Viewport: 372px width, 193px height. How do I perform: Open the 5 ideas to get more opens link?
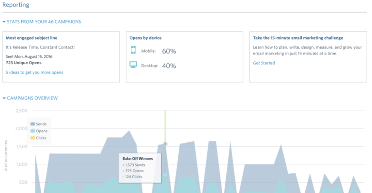click(x=34, y=72)
